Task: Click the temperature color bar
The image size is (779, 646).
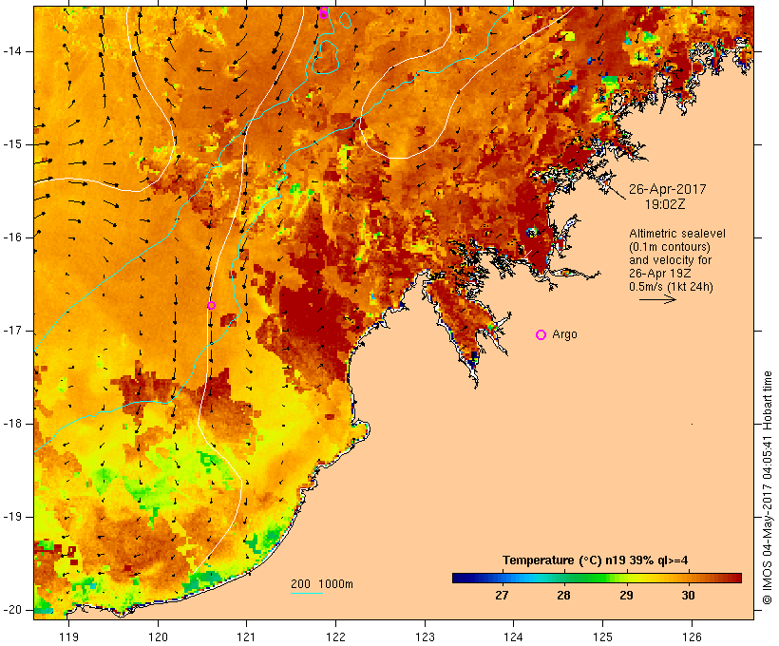Action: click(597, 578)
